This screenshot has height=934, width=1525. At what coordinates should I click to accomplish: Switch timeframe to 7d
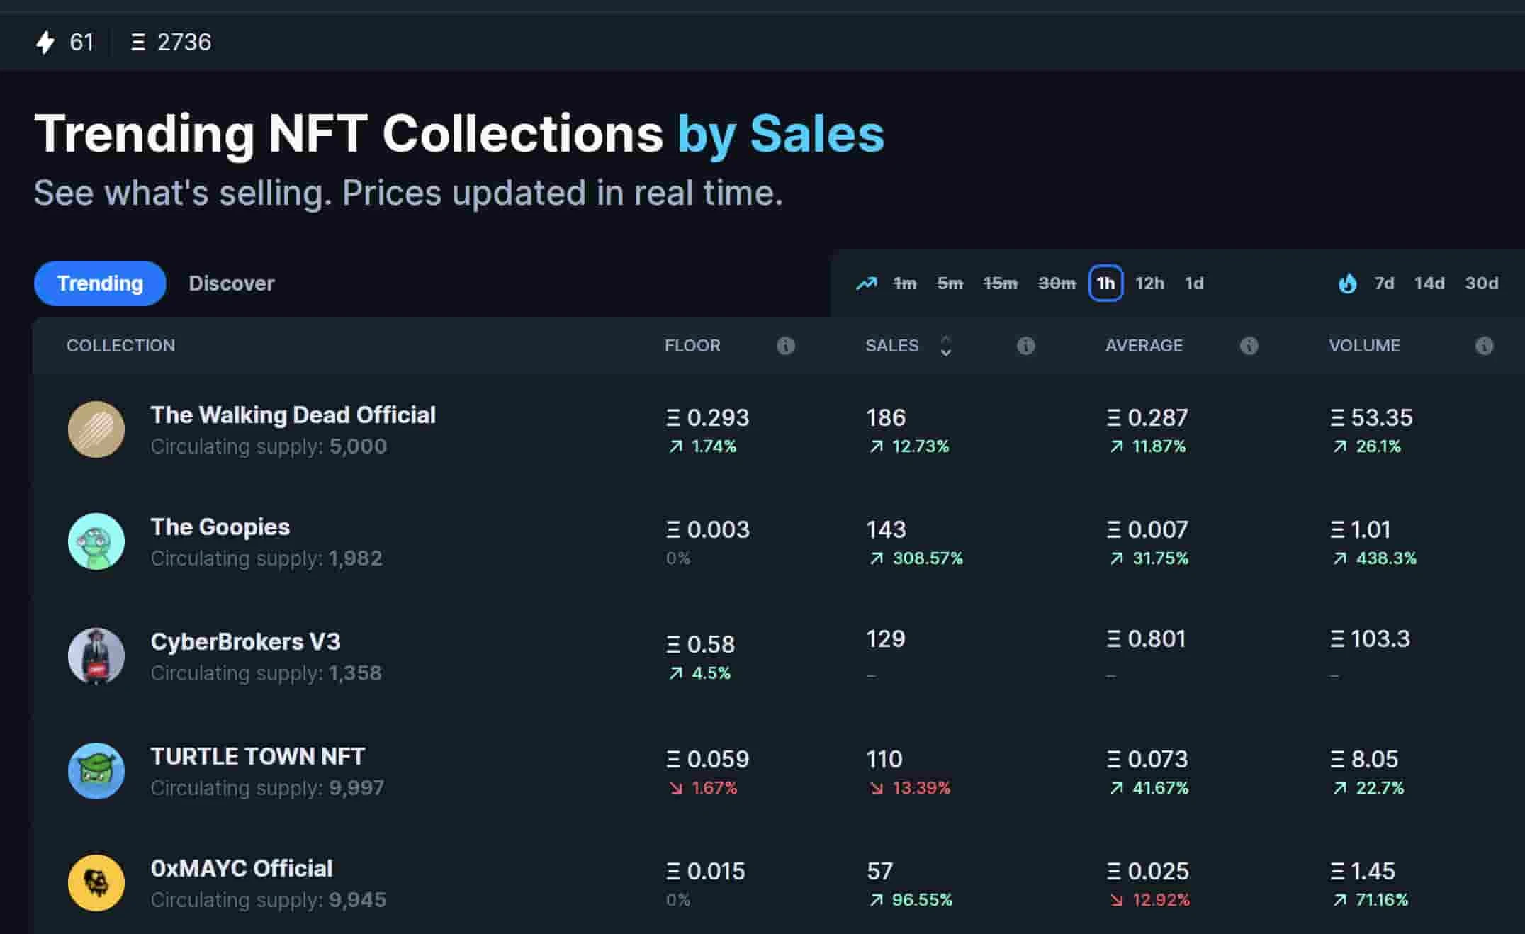(x=1384, y=283)
